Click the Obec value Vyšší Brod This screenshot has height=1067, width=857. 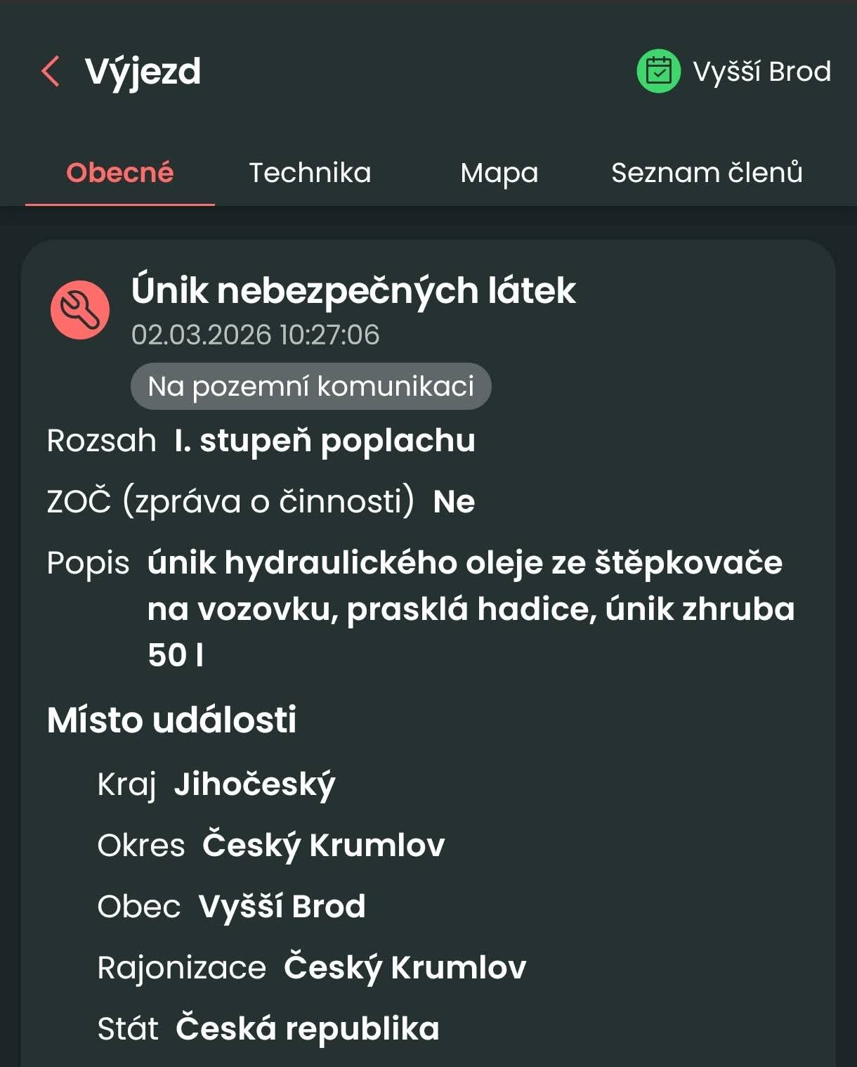(x=282, y=906)
